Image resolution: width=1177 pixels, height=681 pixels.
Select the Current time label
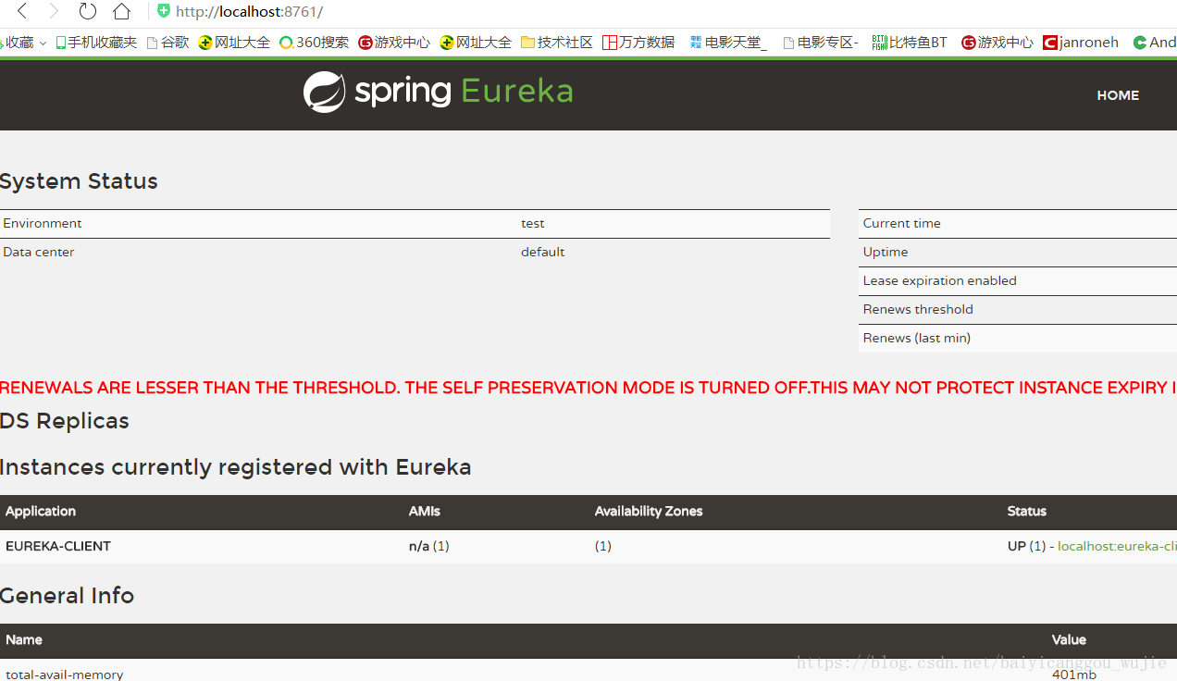coord(902,223)
